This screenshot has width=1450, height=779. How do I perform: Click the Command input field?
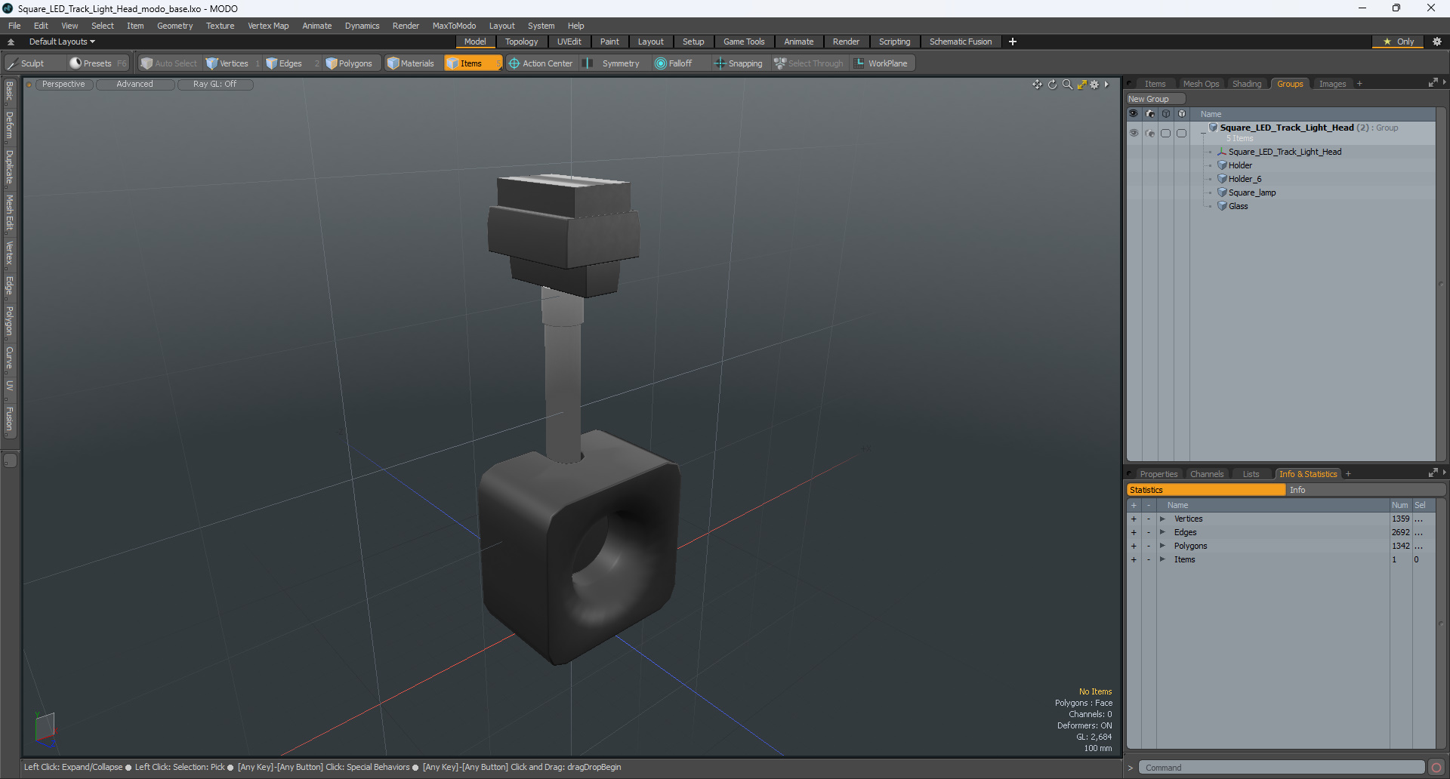pos(1282,768)
